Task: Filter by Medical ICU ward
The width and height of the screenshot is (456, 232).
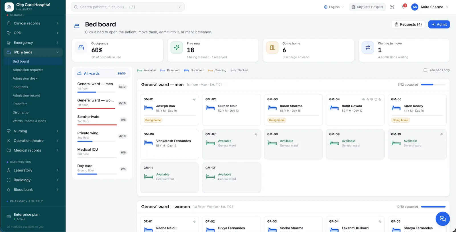Action: click(102, 152)
